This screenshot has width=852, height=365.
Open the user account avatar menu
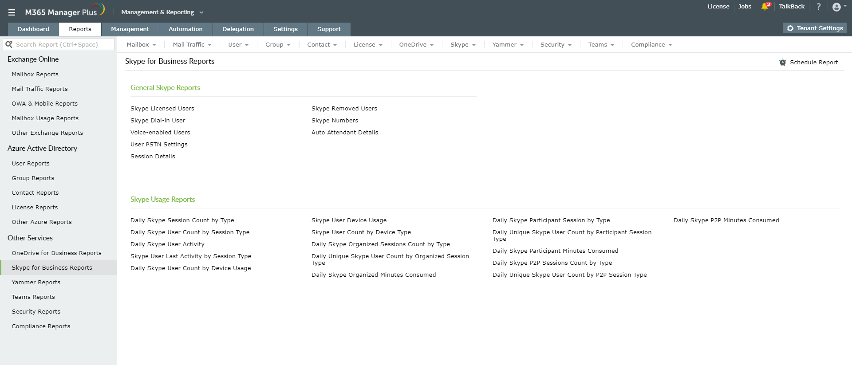[x=837, y=7]
